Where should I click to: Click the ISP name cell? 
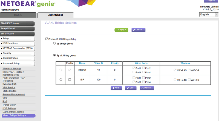click(82, 80)
